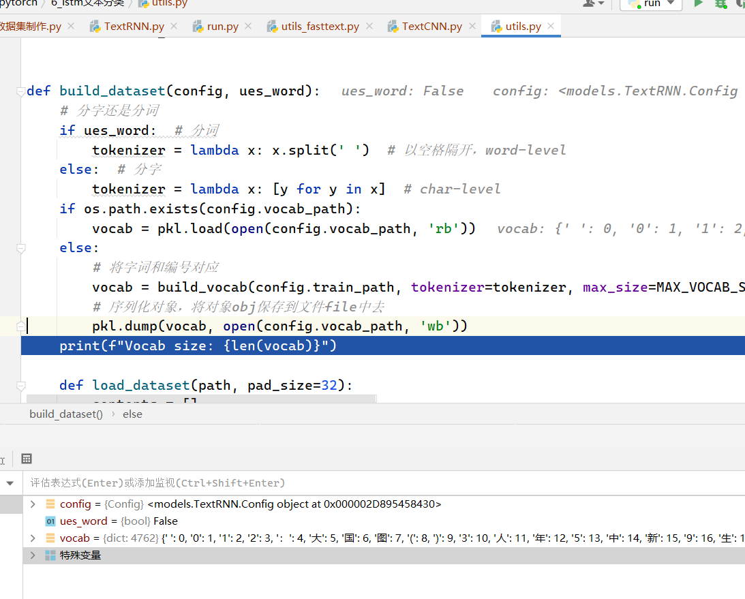Image resolution: width=745 pixels, height=599 pixels.
Task: Toggle fold marker beside load_dataset definition
Action: pos(21,386)
